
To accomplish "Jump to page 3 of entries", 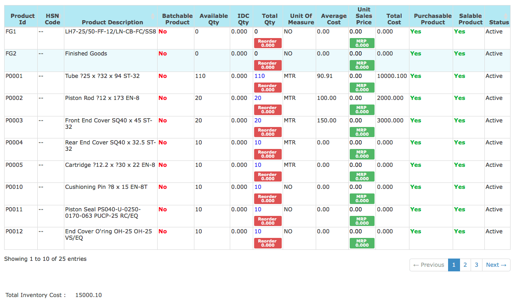I will (x=477, y=265).
